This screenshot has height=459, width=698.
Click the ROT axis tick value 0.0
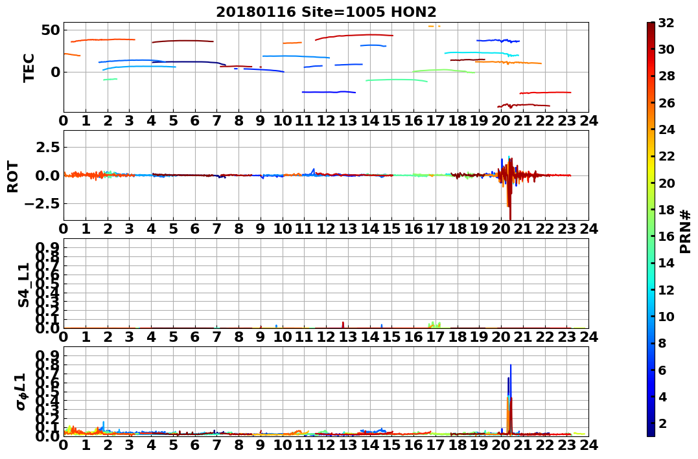pyautogui.click(x=48, y=175)
